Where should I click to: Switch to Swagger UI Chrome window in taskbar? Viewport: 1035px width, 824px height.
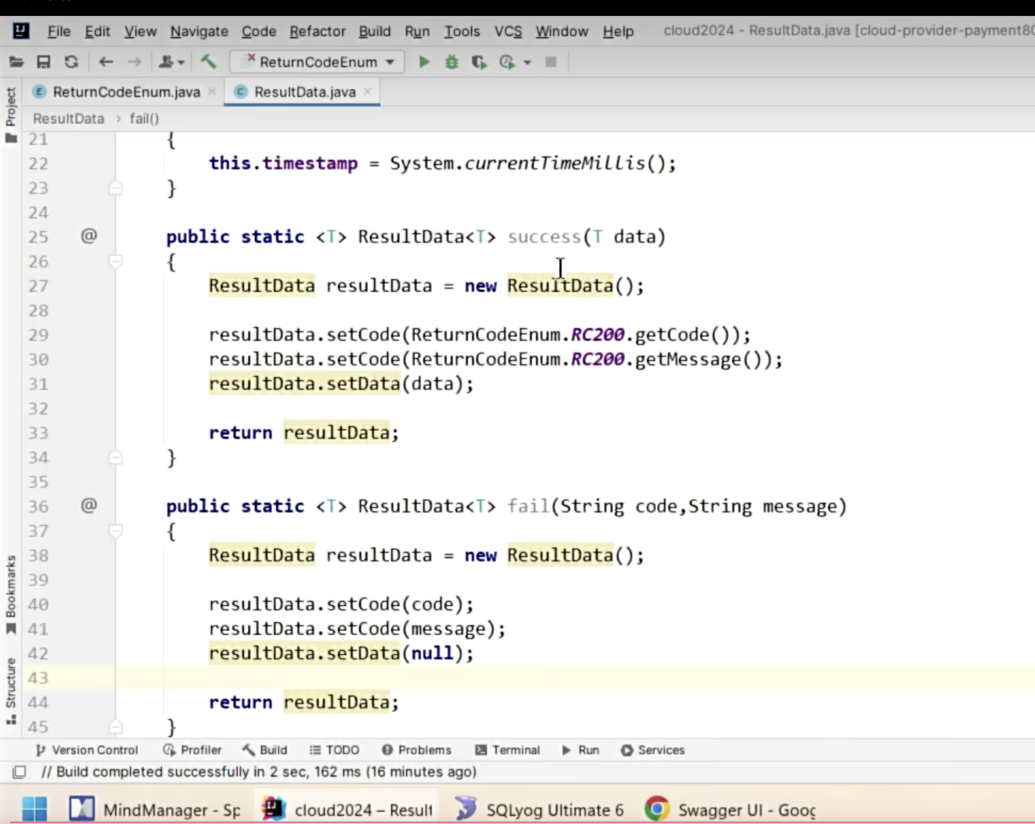(730, 810)
